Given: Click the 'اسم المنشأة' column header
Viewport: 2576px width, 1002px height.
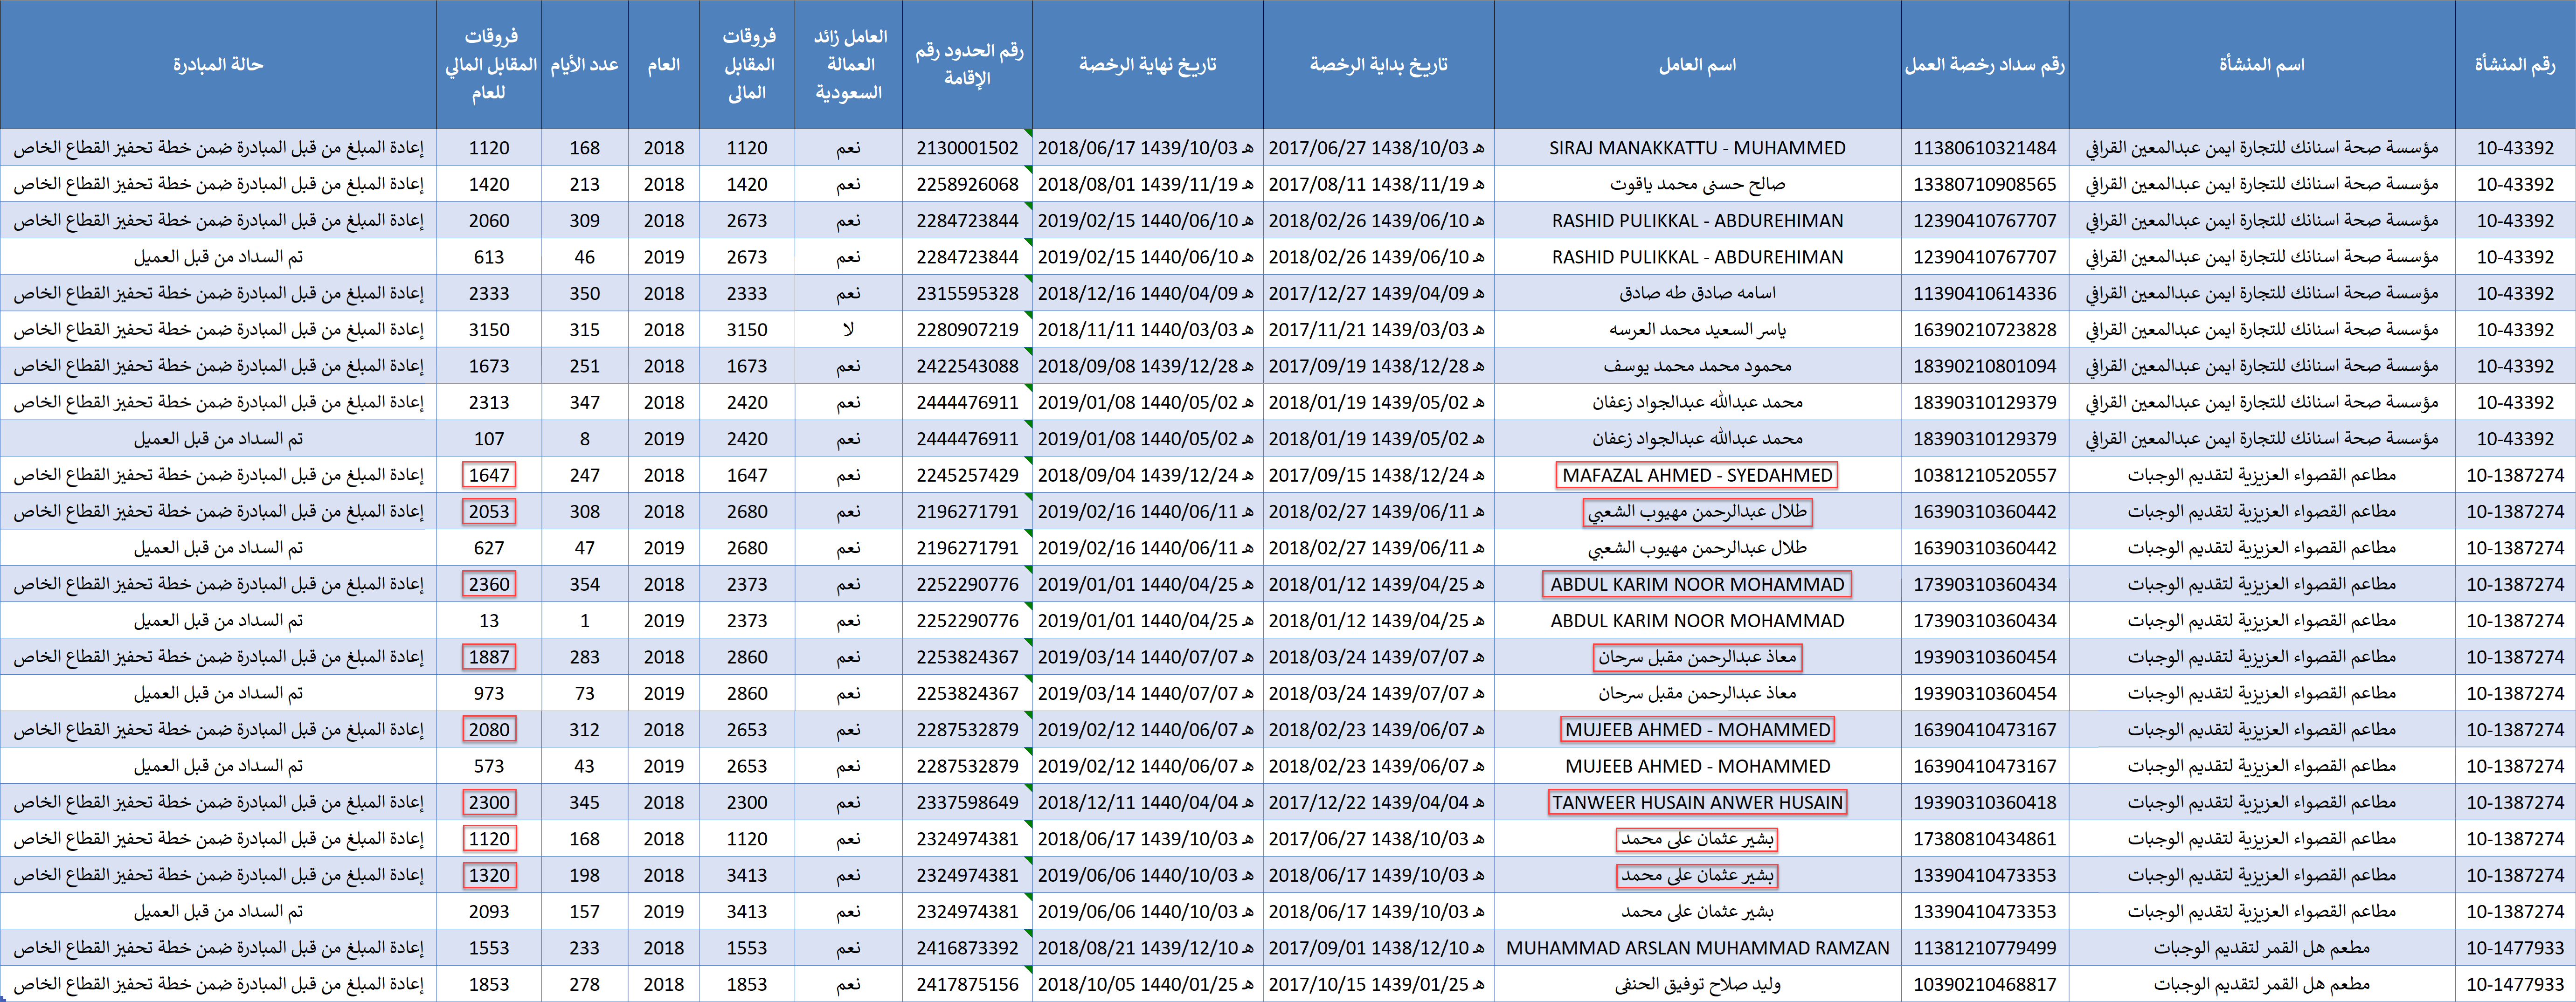Looking at the screenshot, I should [x=2261, y=65].
